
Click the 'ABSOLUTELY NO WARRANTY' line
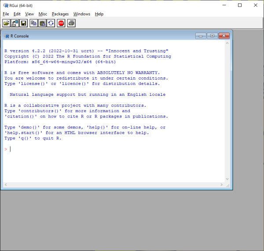[82, 73]
